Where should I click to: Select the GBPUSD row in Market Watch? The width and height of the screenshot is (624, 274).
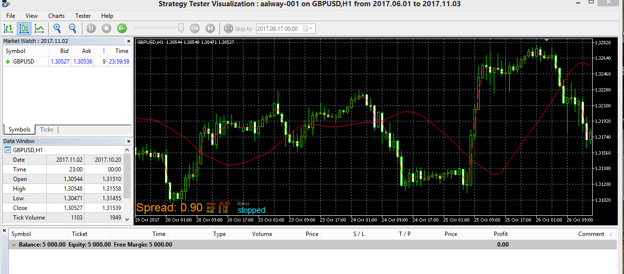[67, 62]
